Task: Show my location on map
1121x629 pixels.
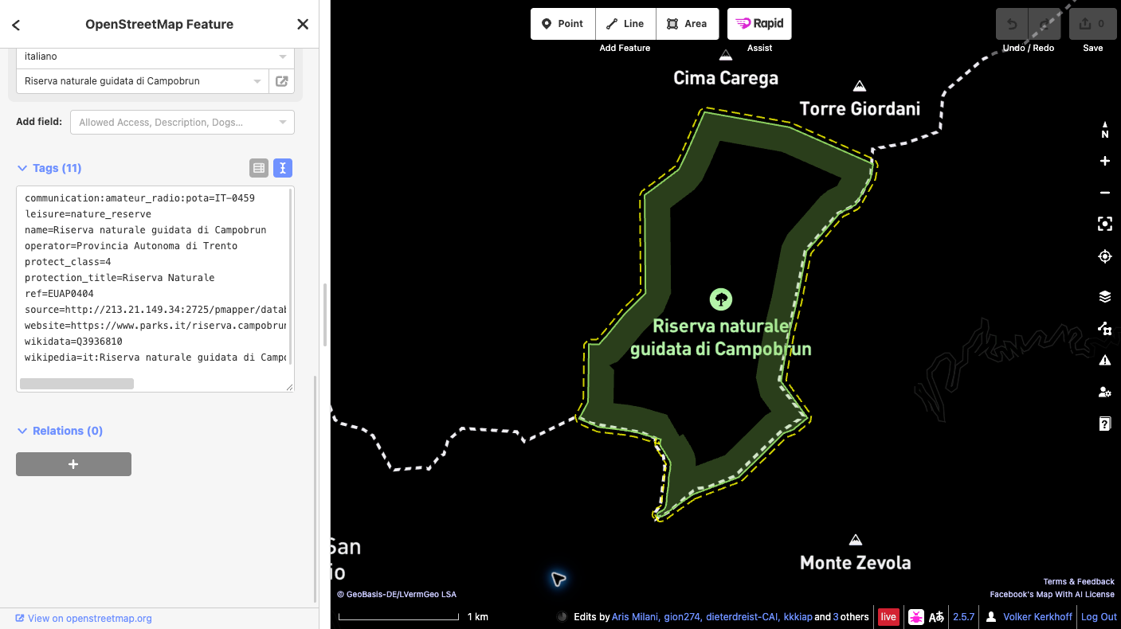Action: 1105,256
